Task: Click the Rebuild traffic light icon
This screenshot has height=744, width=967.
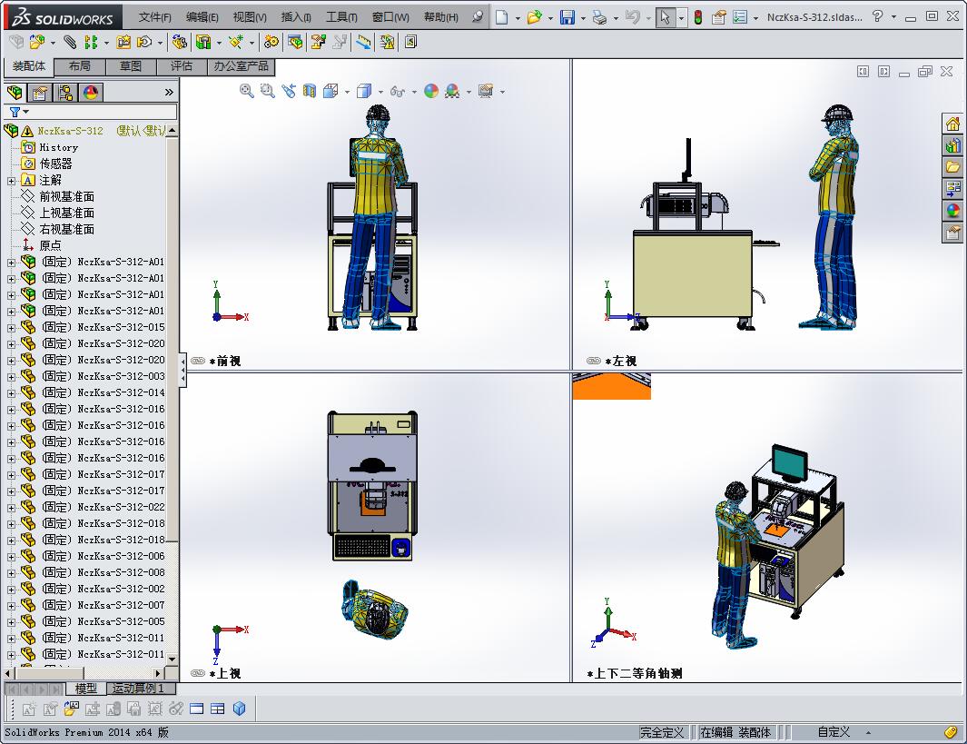Action: click(x=698, y=17)
